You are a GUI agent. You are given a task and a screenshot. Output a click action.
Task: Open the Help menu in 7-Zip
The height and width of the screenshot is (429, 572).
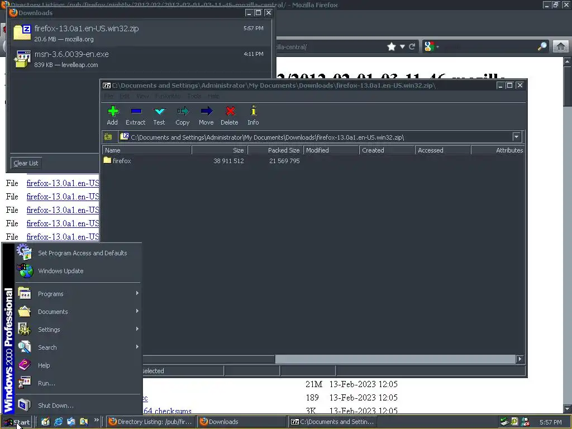[x=213, y=96]
